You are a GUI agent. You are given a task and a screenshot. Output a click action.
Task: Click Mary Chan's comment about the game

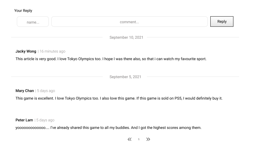pos(119,98)
